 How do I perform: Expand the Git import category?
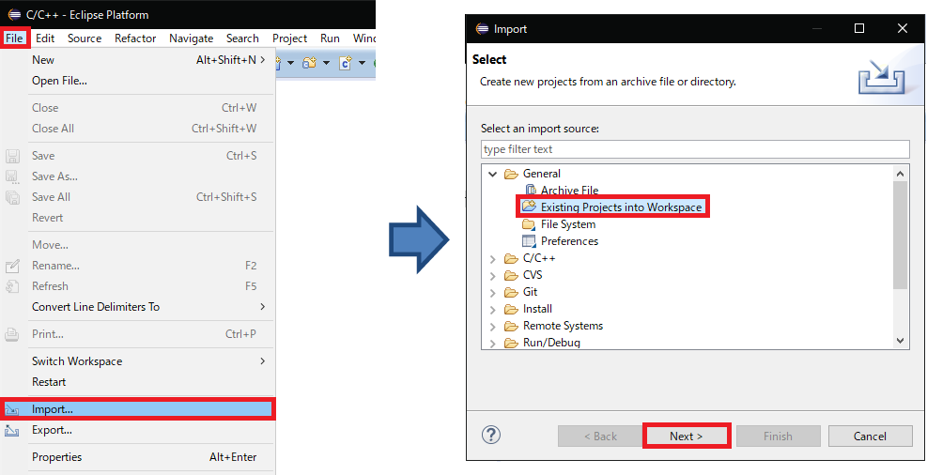[492, 293]
